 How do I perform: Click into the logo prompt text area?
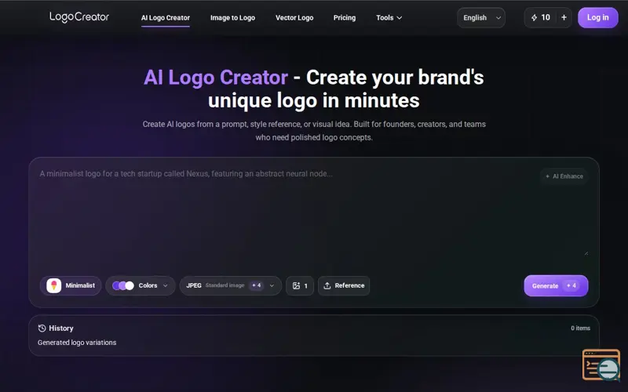[x=313, y=212]
